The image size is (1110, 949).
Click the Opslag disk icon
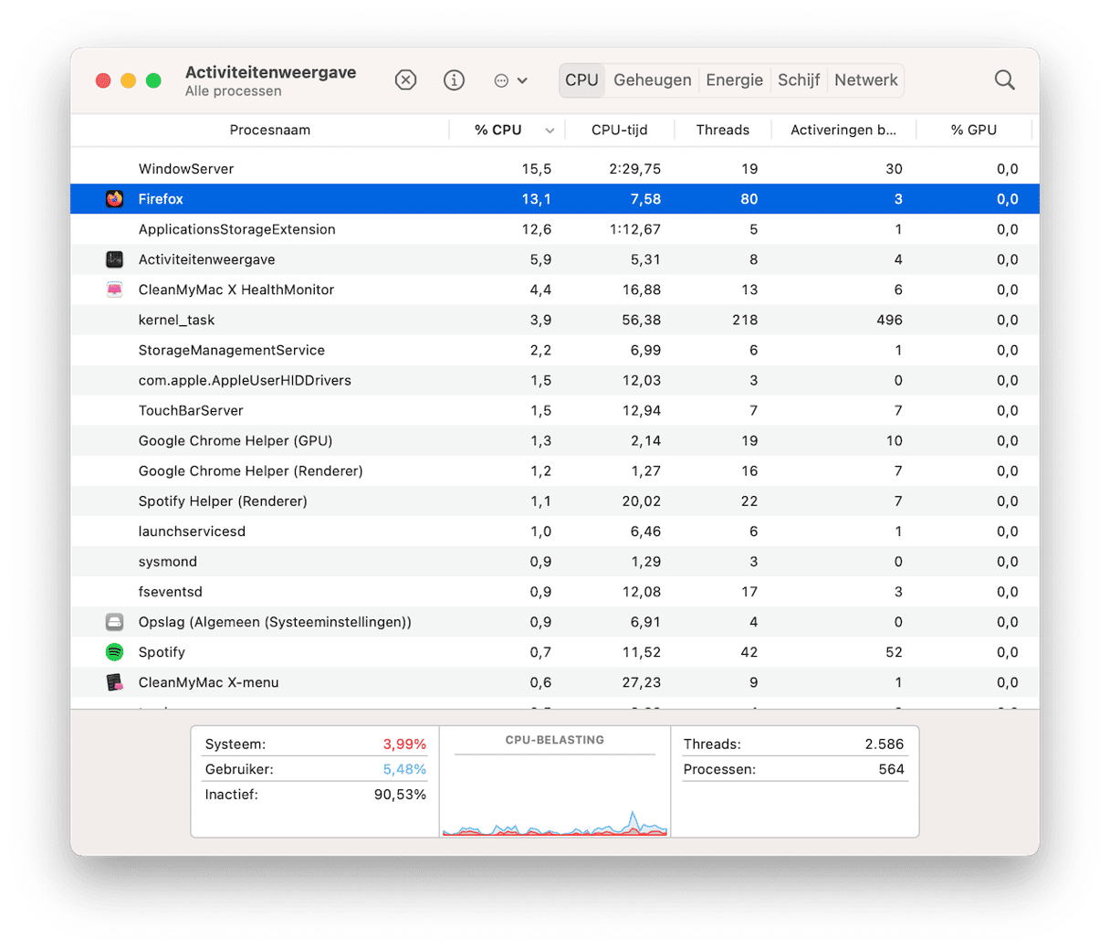114,622
